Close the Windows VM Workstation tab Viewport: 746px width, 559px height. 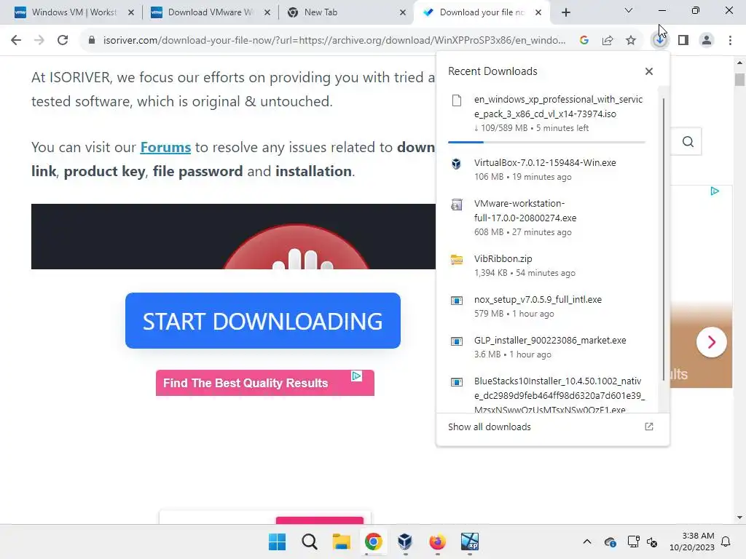click(x=131, y=13)
